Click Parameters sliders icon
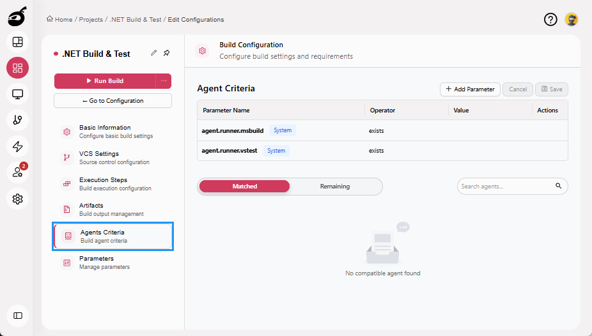 [67, 263]
